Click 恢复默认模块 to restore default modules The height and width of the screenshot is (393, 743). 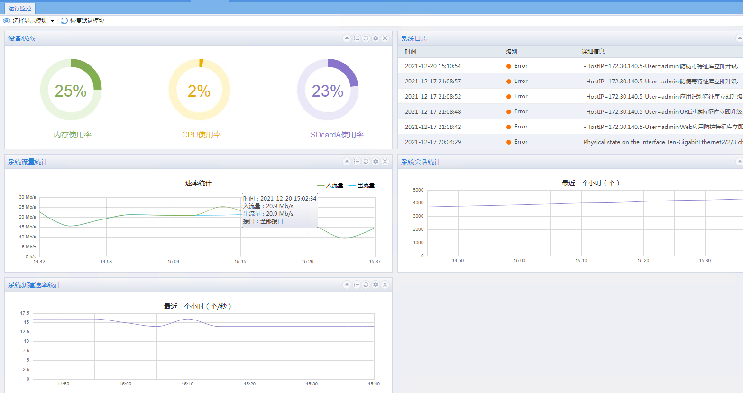pos(83,21)
